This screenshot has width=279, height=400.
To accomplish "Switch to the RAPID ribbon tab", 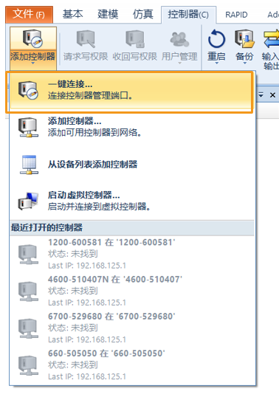I will tap(236, 15).
